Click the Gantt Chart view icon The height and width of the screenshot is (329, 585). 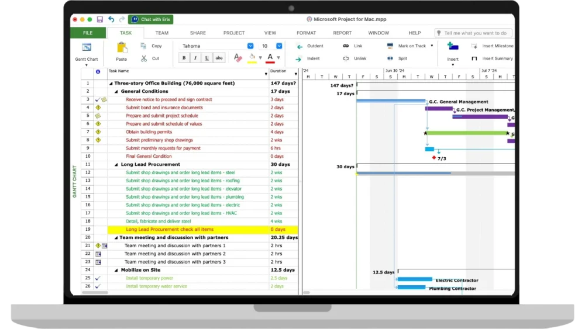click(x=87, y=47)
